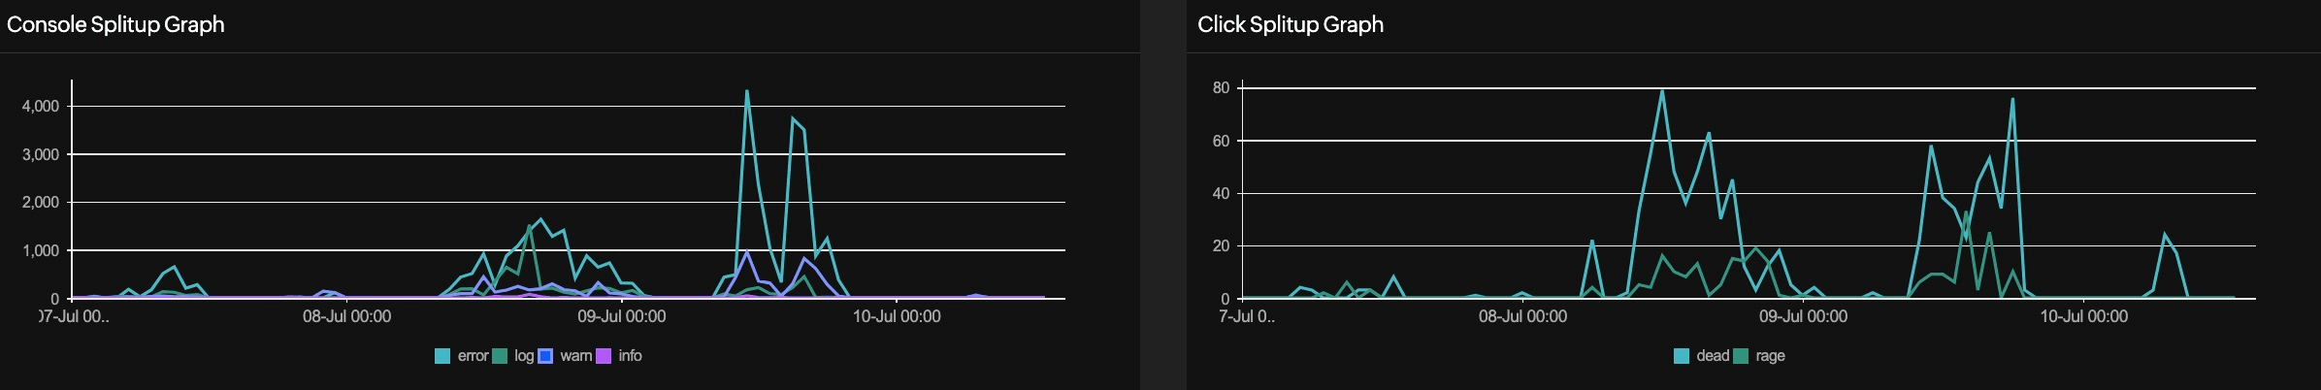
Task: Click 10-Jul 00:00 label on Click graph axis
Action: [x=2083, y=316]
